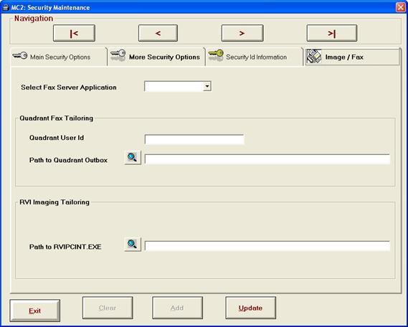
Task: Click the Exit button
Action: tap(35, 311)
